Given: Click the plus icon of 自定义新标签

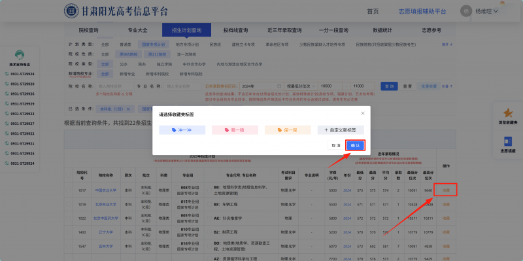Looking at the screenshot, I should (326, 130).
